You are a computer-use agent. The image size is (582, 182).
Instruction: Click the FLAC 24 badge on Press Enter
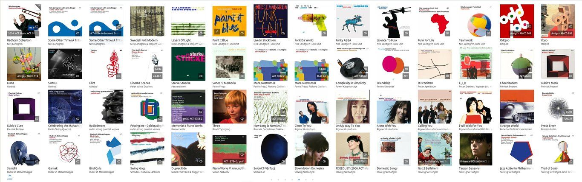pos(568,119)
